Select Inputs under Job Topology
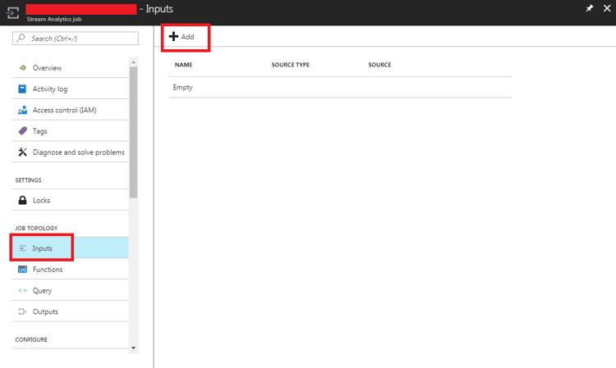 point(71,248)
